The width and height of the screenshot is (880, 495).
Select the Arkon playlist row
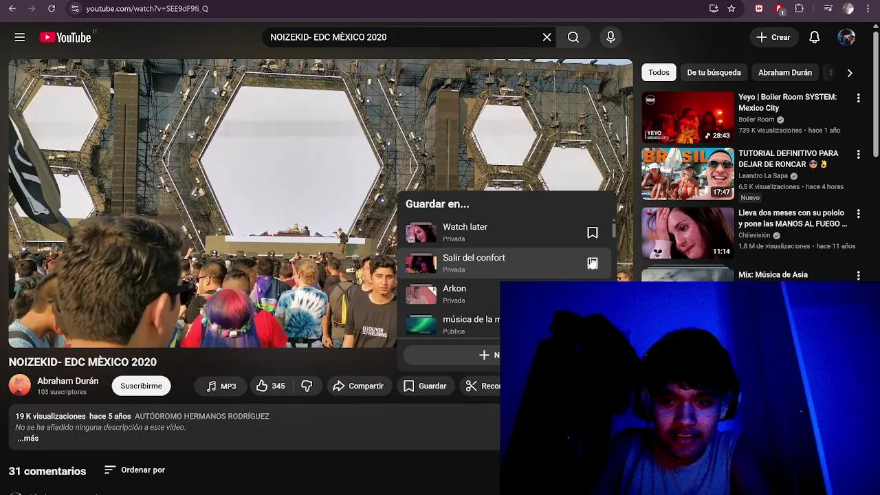coord(505,294)
